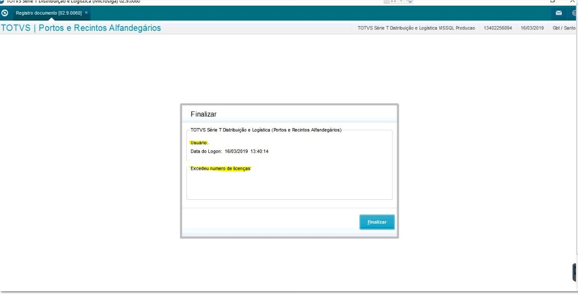
Task: Click the 'Usuário:' label in dialog
Action: 199,142
